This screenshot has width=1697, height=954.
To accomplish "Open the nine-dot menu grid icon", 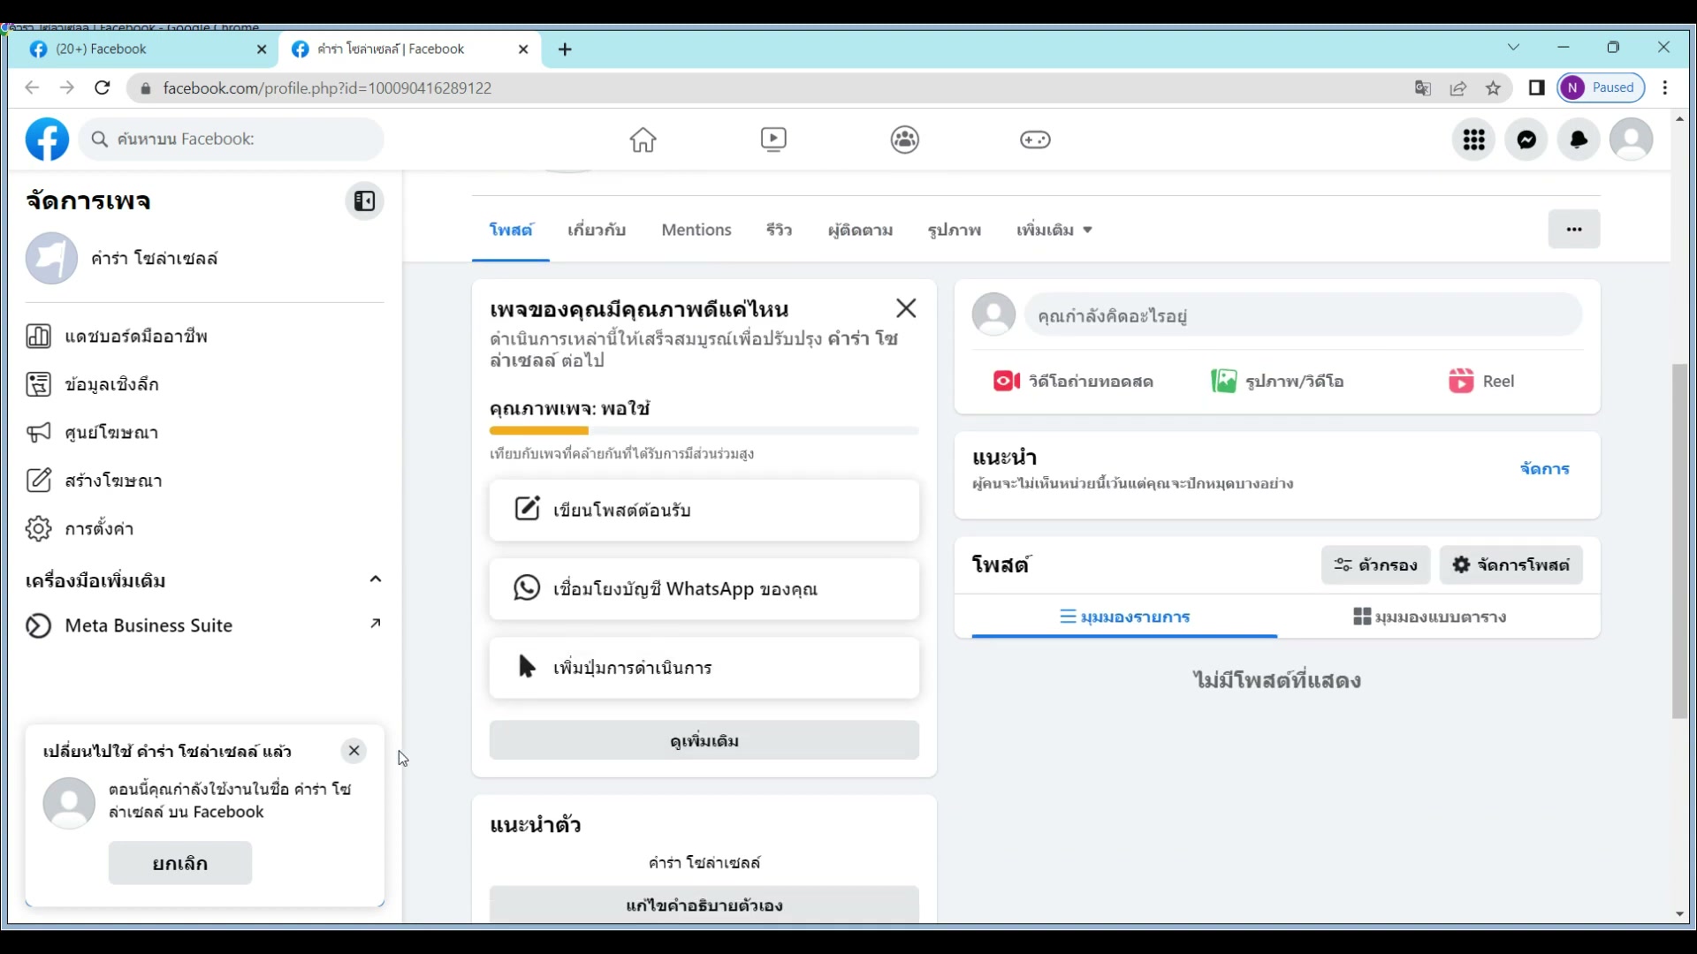I will [1473, 140].
